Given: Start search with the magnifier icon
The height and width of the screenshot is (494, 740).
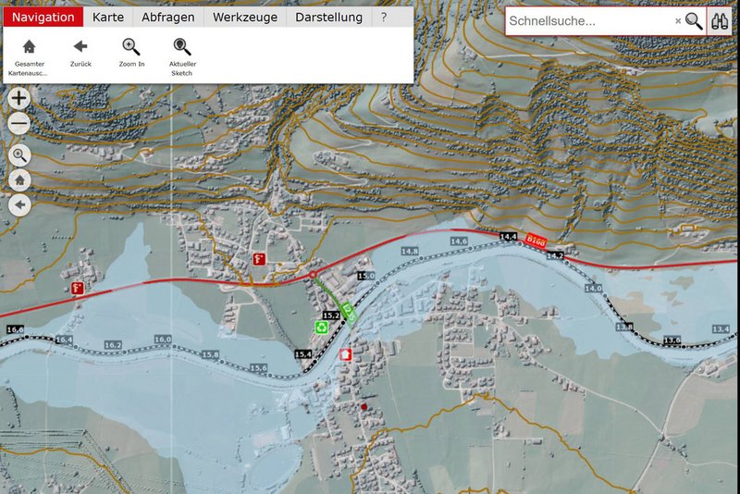Looking at the screenshot, I should pyautogui.click(x=694, y=20).
